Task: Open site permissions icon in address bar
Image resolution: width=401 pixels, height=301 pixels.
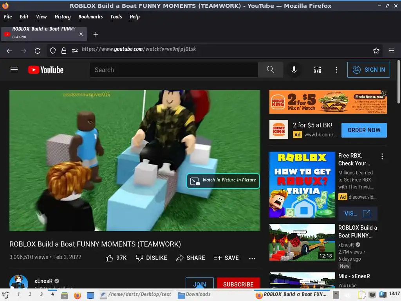Action: [75, 51]
